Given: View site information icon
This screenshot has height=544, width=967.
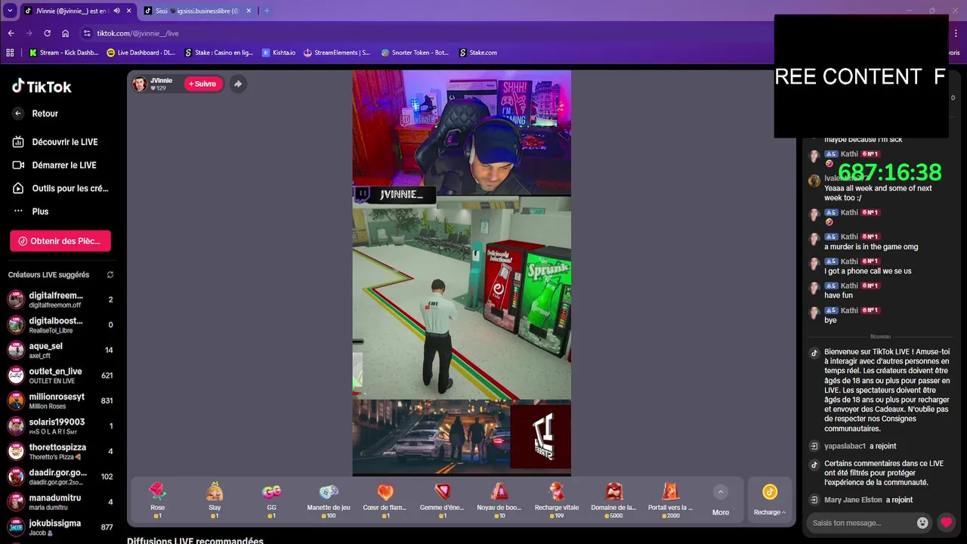Looking at the screenshot, I should point(87,33).
